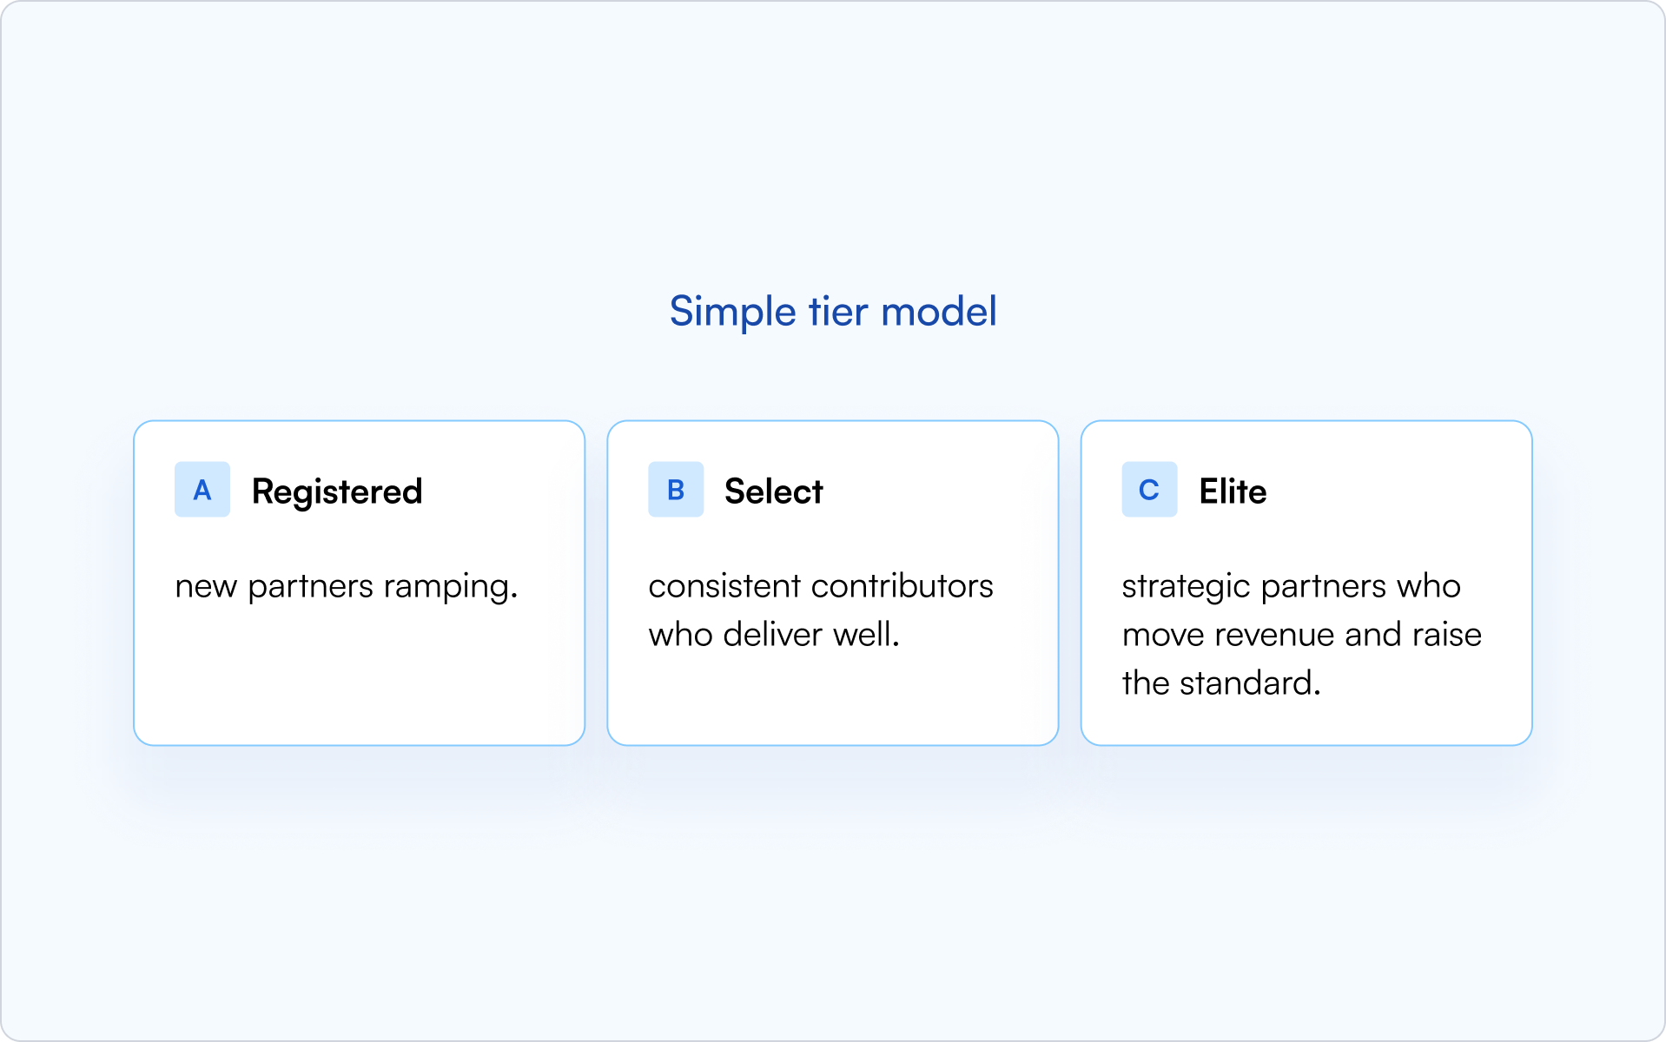Image resolution: width=1666 pixels, height=1042 pixels.
Task: Click the 'strategic partners' description text
Action: click(1301, 635)
